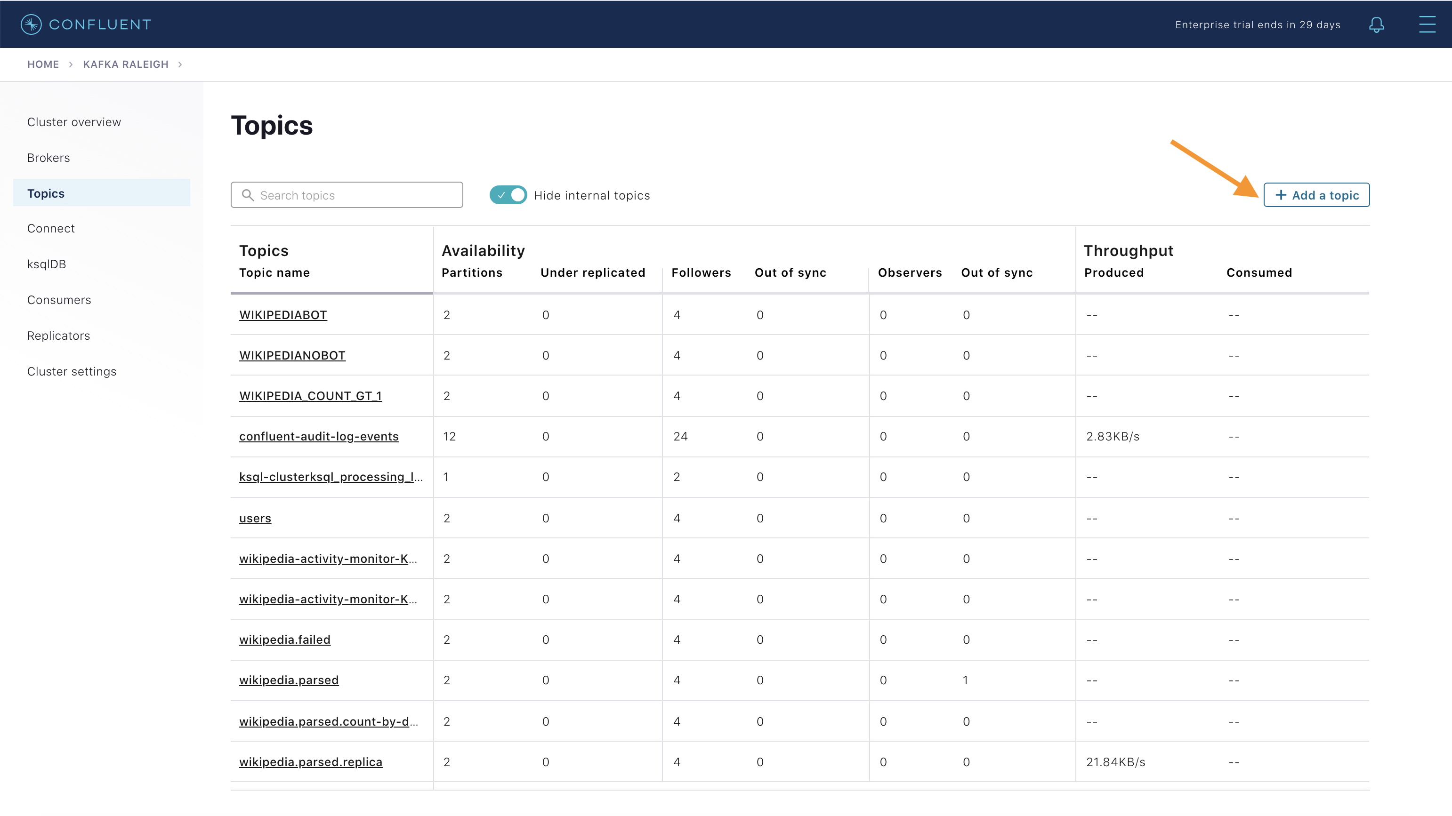Open confluent-audit-log-events topic
Viewport: 1452px width, 816px height.
pyautogui.click(x=318, y=436)
